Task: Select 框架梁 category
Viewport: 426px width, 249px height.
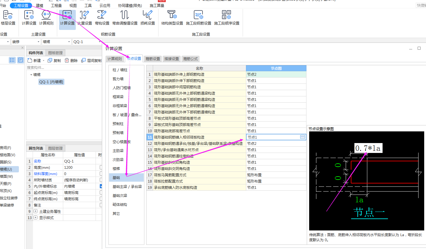Action: coord(126,97)
